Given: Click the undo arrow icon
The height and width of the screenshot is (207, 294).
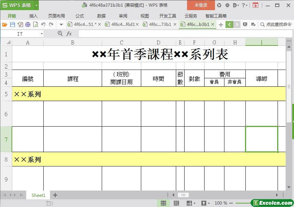Looking at the screenshot, I should [x=43, y=24].
